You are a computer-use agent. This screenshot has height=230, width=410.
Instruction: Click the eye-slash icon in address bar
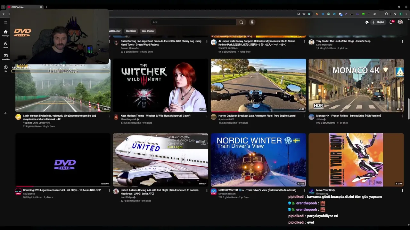(304, 14)
